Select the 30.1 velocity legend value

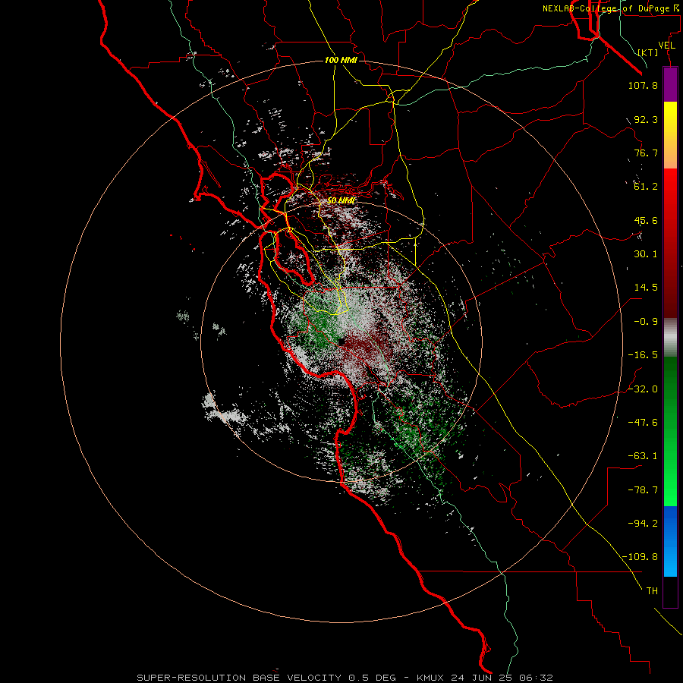coord(646,254)
